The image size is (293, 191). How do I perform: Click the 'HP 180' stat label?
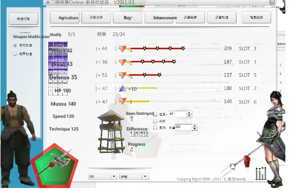63,90
